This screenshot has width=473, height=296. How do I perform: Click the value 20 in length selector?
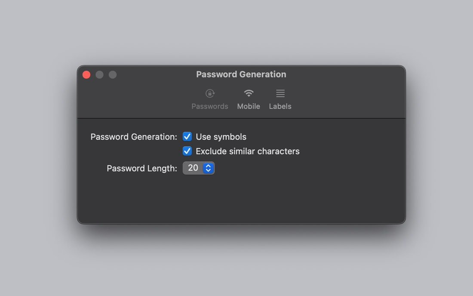coord(193,168)
